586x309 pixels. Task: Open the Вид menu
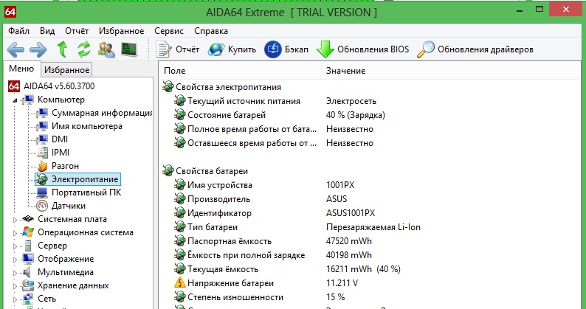coord(47,31)
